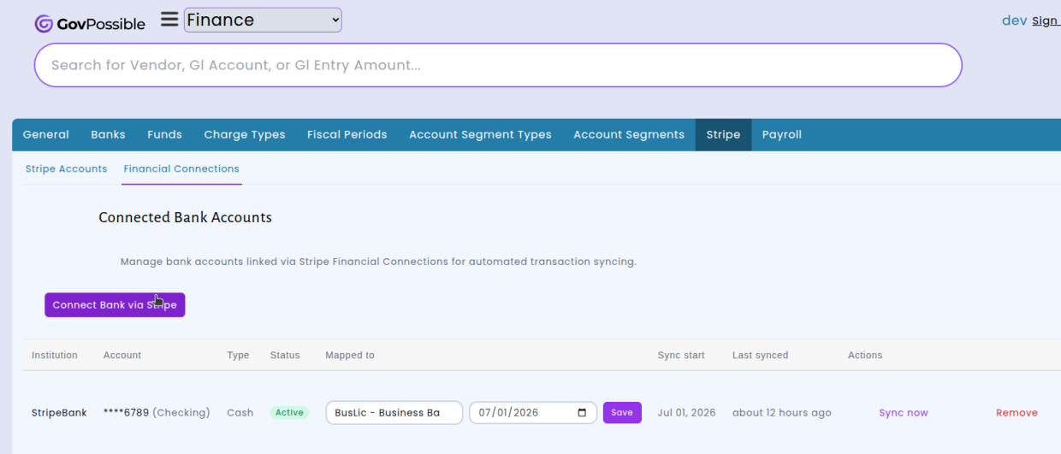Click the about 12 hours ago cell
Viewport: 1061px width, 454px height.
click(x=782, y=413)
